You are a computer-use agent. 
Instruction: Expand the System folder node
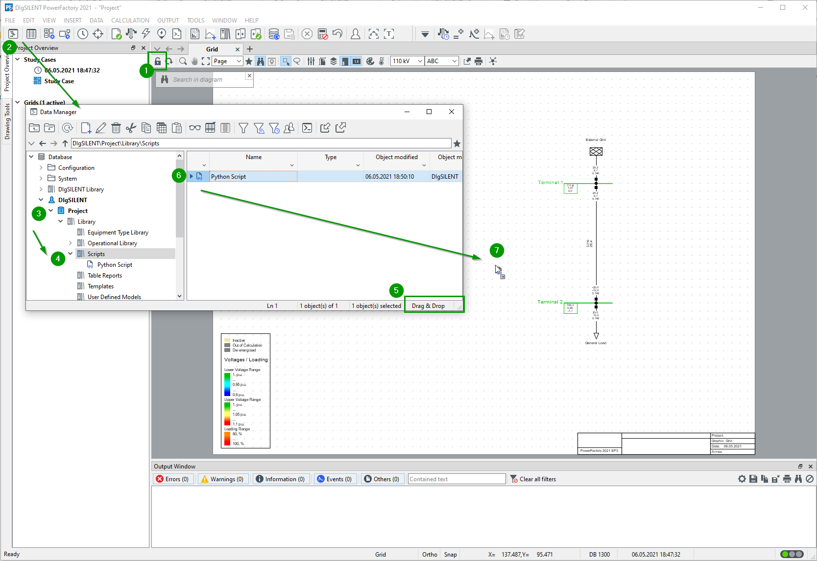[x=41, y=178]
